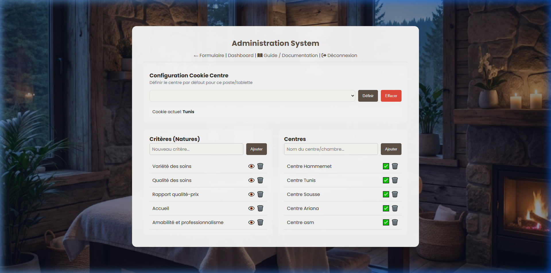This screenshot has width=551, height=273.
Task: Delete the Accueil criterion
Action: [x=260, y=208]
